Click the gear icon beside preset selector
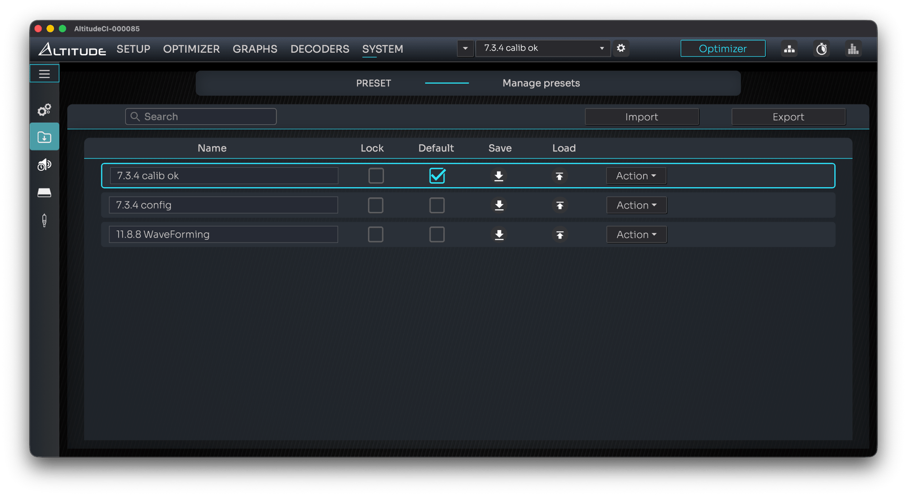Image resolution: width=907 pixels, height=496 pixels. pyautogui.click(x=621, y=48)
